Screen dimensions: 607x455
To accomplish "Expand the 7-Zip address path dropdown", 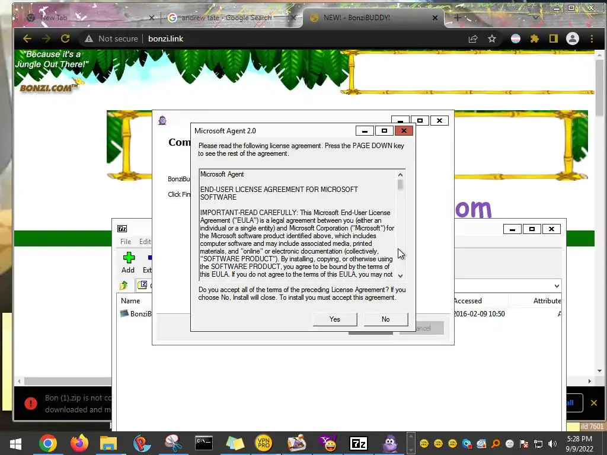I will [x=556, y=286].
